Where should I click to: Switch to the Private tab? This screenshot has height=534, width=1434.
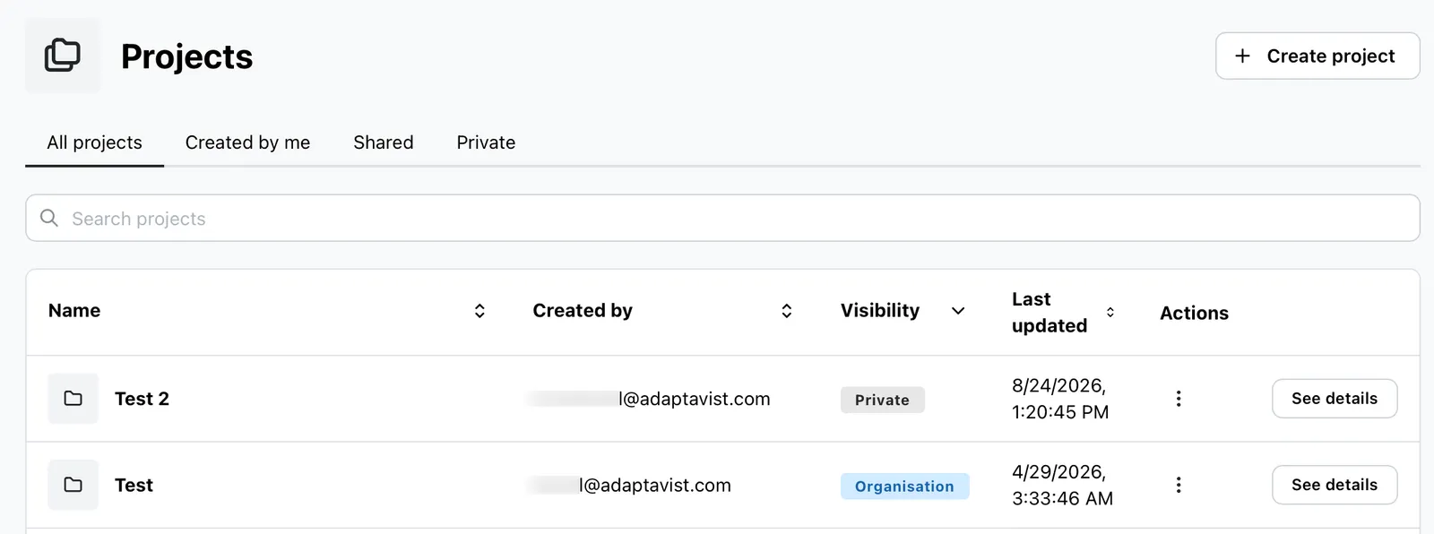(486, 142)
